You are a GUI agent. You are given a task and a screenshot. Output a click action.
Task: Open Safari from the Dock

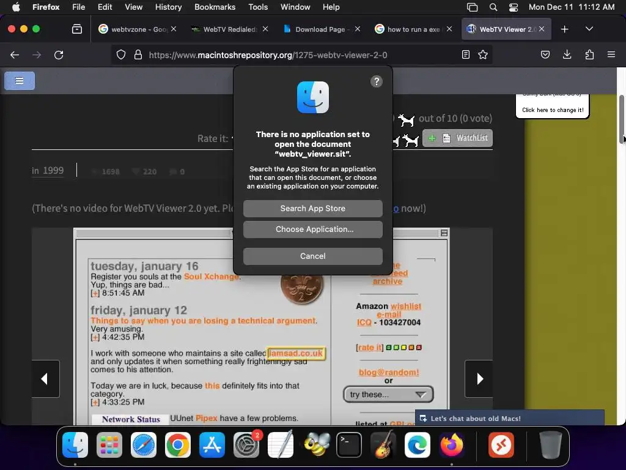coord(144,445)
